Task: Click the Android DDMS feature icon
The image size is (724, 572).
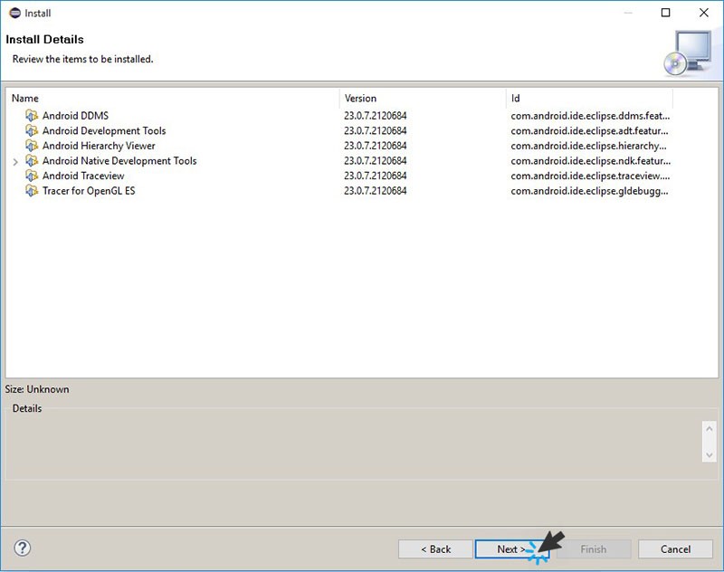Action: coord(33,116)
